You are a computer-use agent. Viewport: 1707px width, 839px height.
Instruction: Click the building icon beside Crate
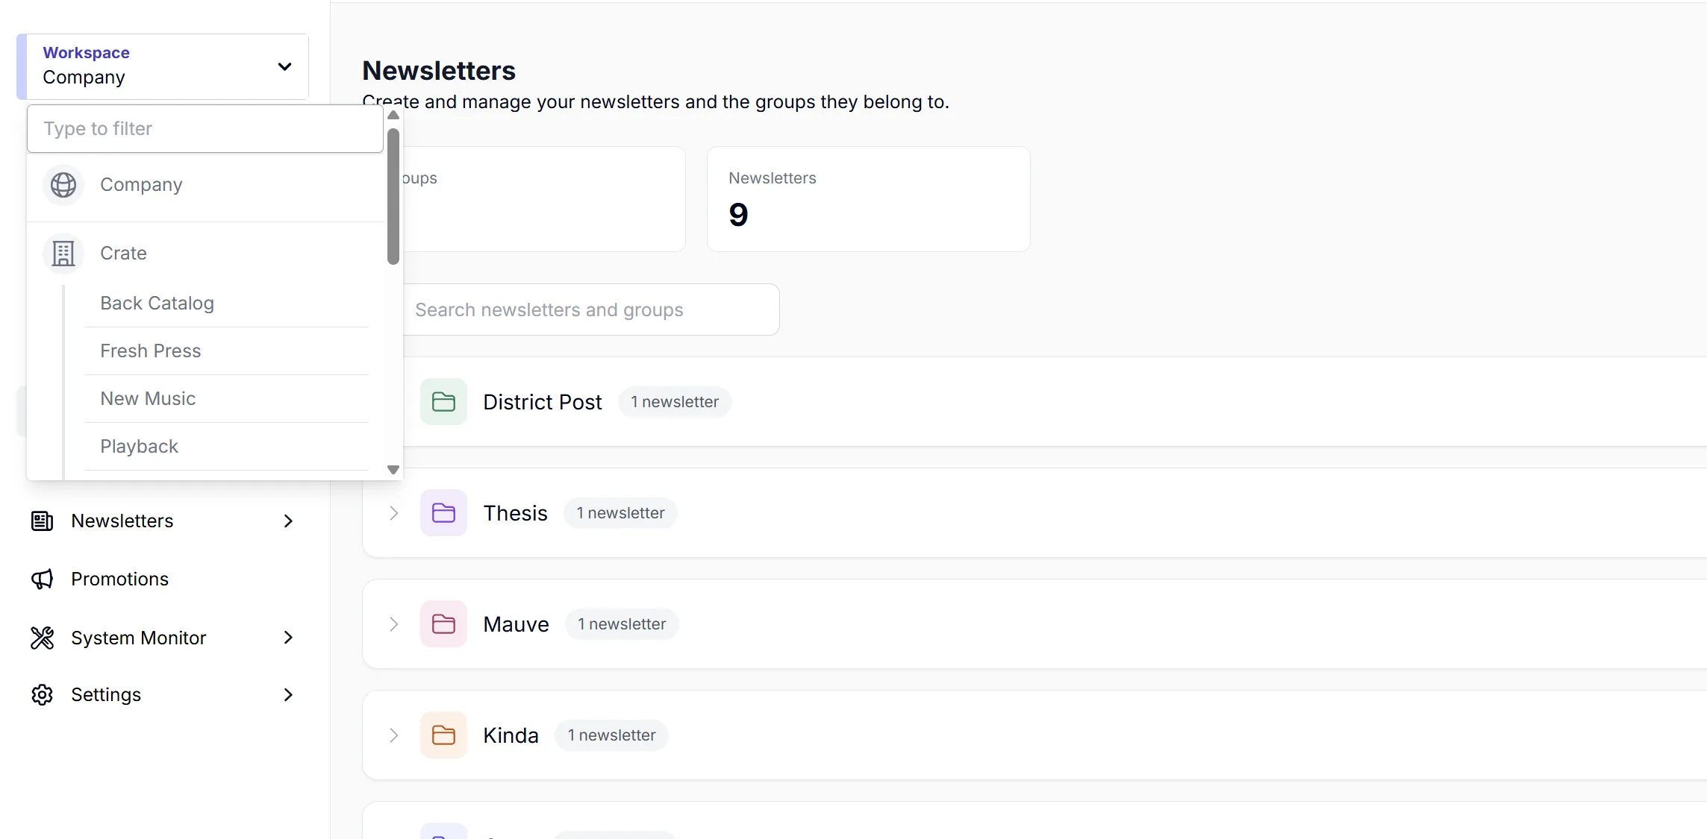[x=63, y=254]
